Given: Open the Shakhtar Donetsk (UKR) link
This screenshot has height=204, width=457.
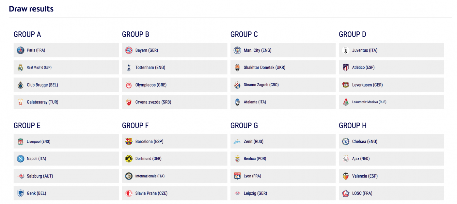Looking at the screenshot, I should click(x=264, y=68).
